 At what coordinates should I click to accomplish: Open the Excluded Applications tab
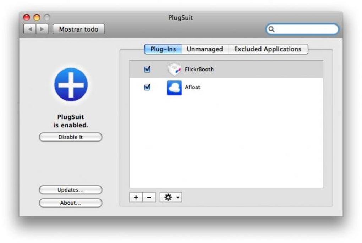click(268, 49)
